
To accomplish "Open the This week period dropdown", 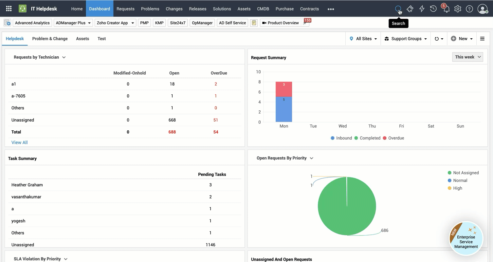I will click(x=467, y=57).
